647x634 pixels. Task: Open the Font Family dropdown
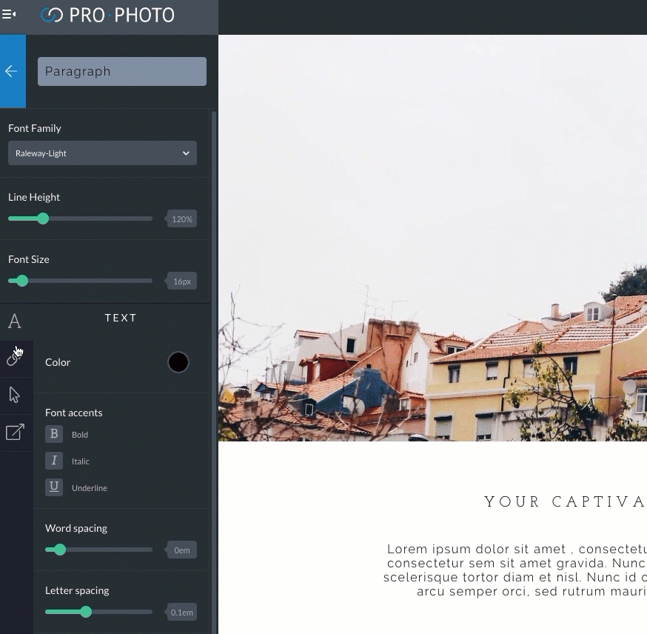click(102, 153)
